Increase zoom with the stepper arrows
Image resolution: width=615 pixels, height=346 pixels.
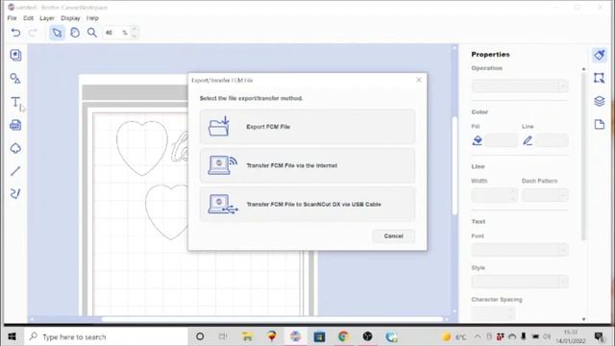135,30
